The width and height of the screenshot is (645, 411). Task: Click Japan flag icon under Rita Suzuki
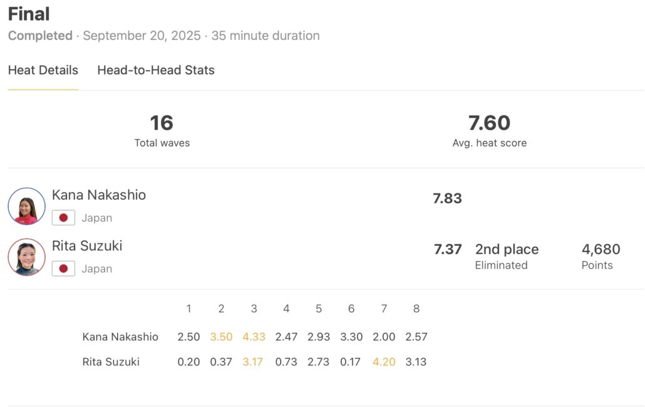(x=63, y=268)
